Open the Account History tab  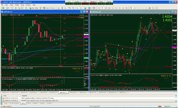click(x=14, y=103)
